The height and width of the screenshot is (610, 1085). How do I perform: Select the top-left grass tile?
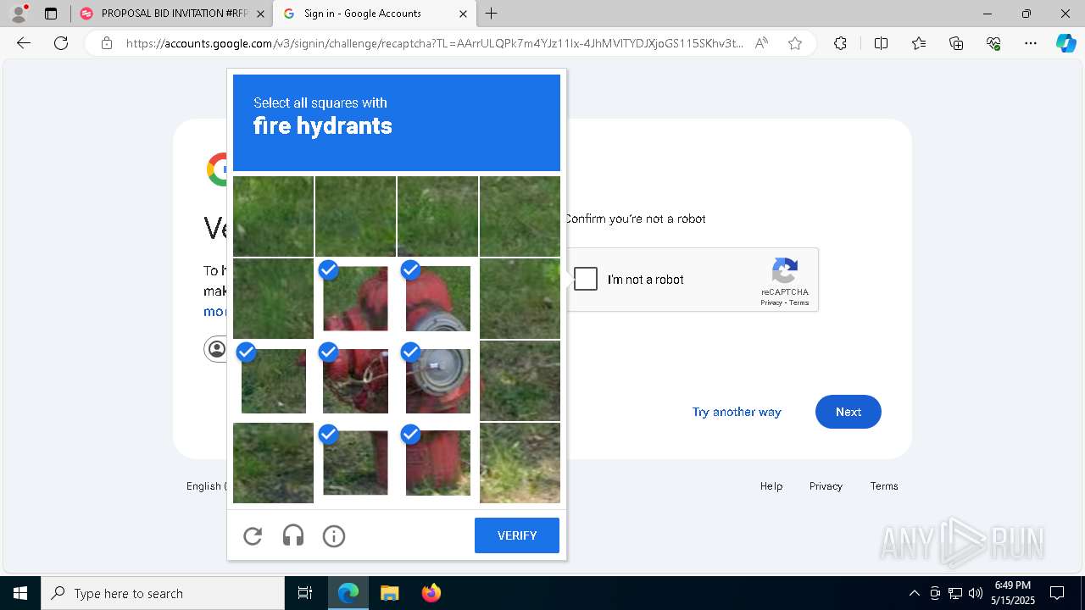[273, 216]
